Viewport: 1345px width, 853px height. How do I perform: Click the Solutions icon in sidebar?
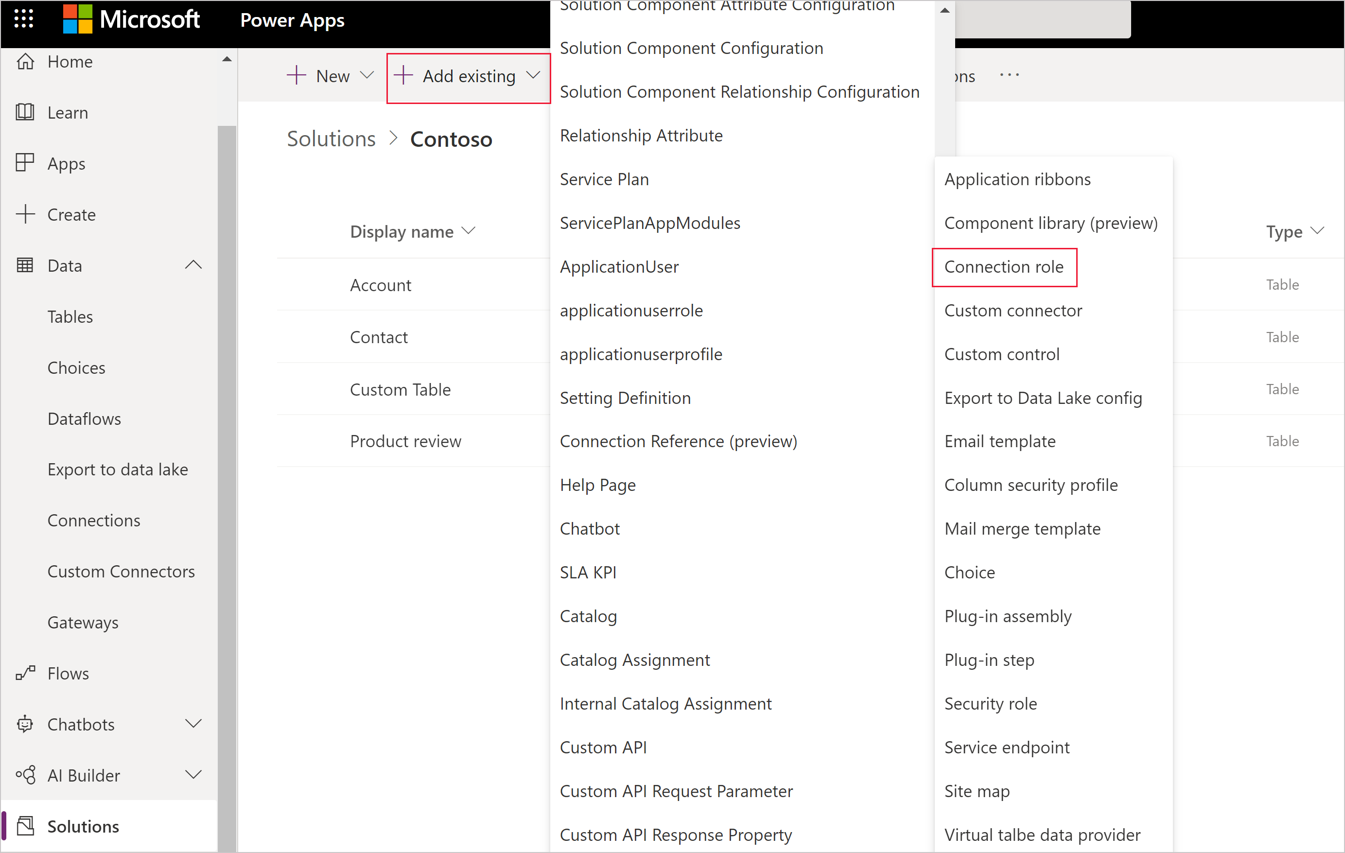click(27, 826)
